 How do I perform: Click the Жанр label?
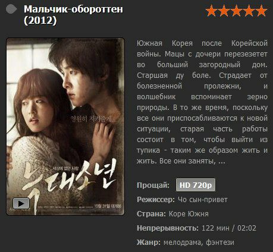[x=149, y=242]
